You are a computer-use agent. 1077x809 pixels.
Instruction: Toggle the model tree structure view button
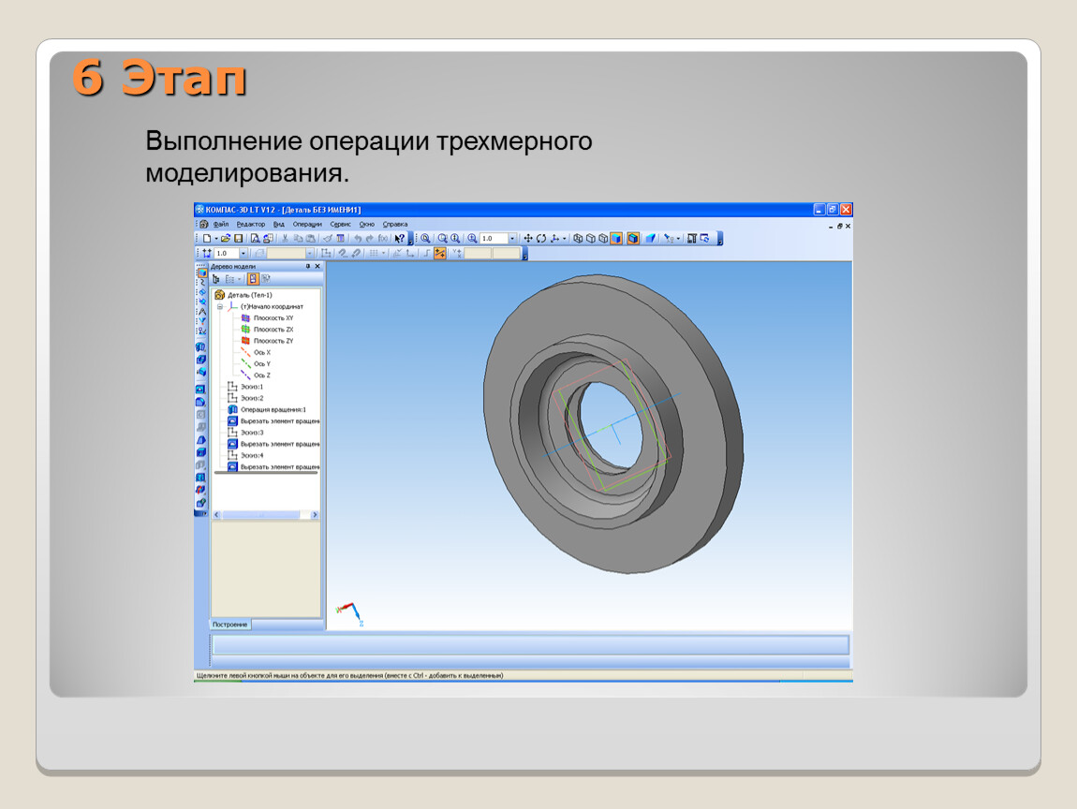click(x=253, y=279)
